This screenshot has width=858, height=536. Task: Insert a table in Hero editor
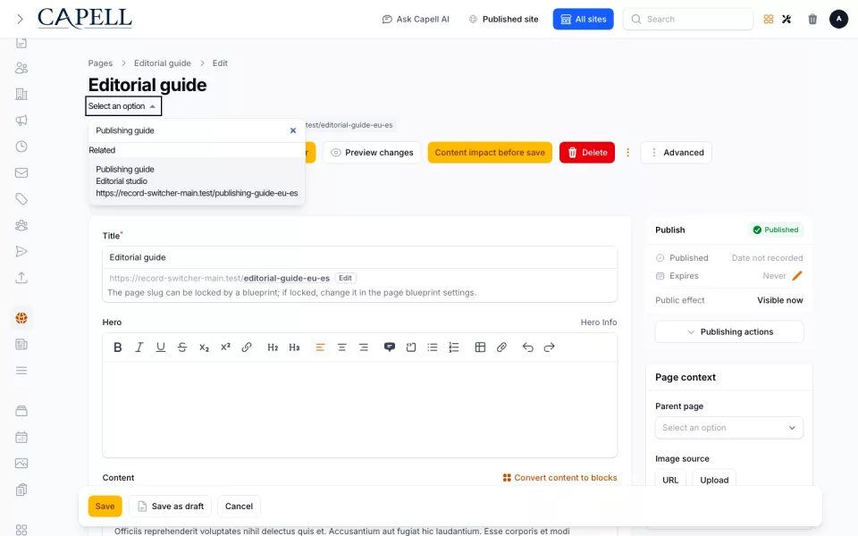point(480,348)
